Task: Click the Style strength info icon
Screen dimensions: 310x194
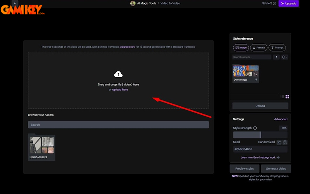Action: (255, 128)
